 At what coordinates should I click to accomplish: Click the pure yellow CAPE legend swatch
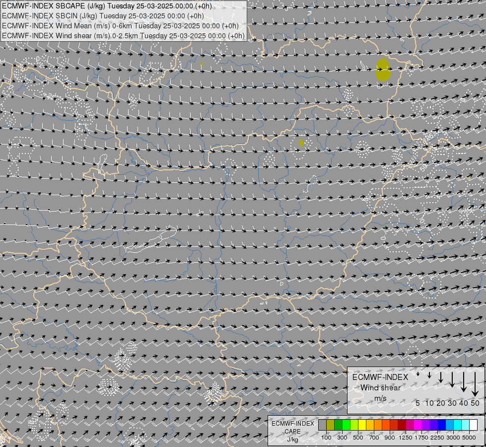click(x=362, y=425)
